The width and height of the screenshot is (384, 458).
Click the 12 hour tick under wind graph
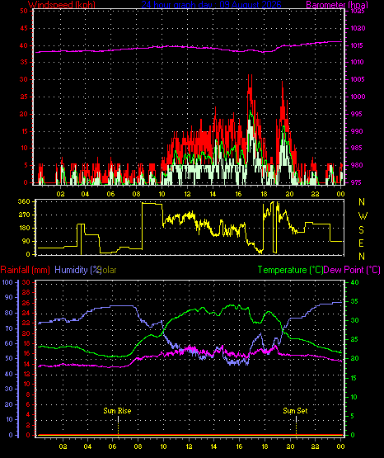[x=187, y=194]
